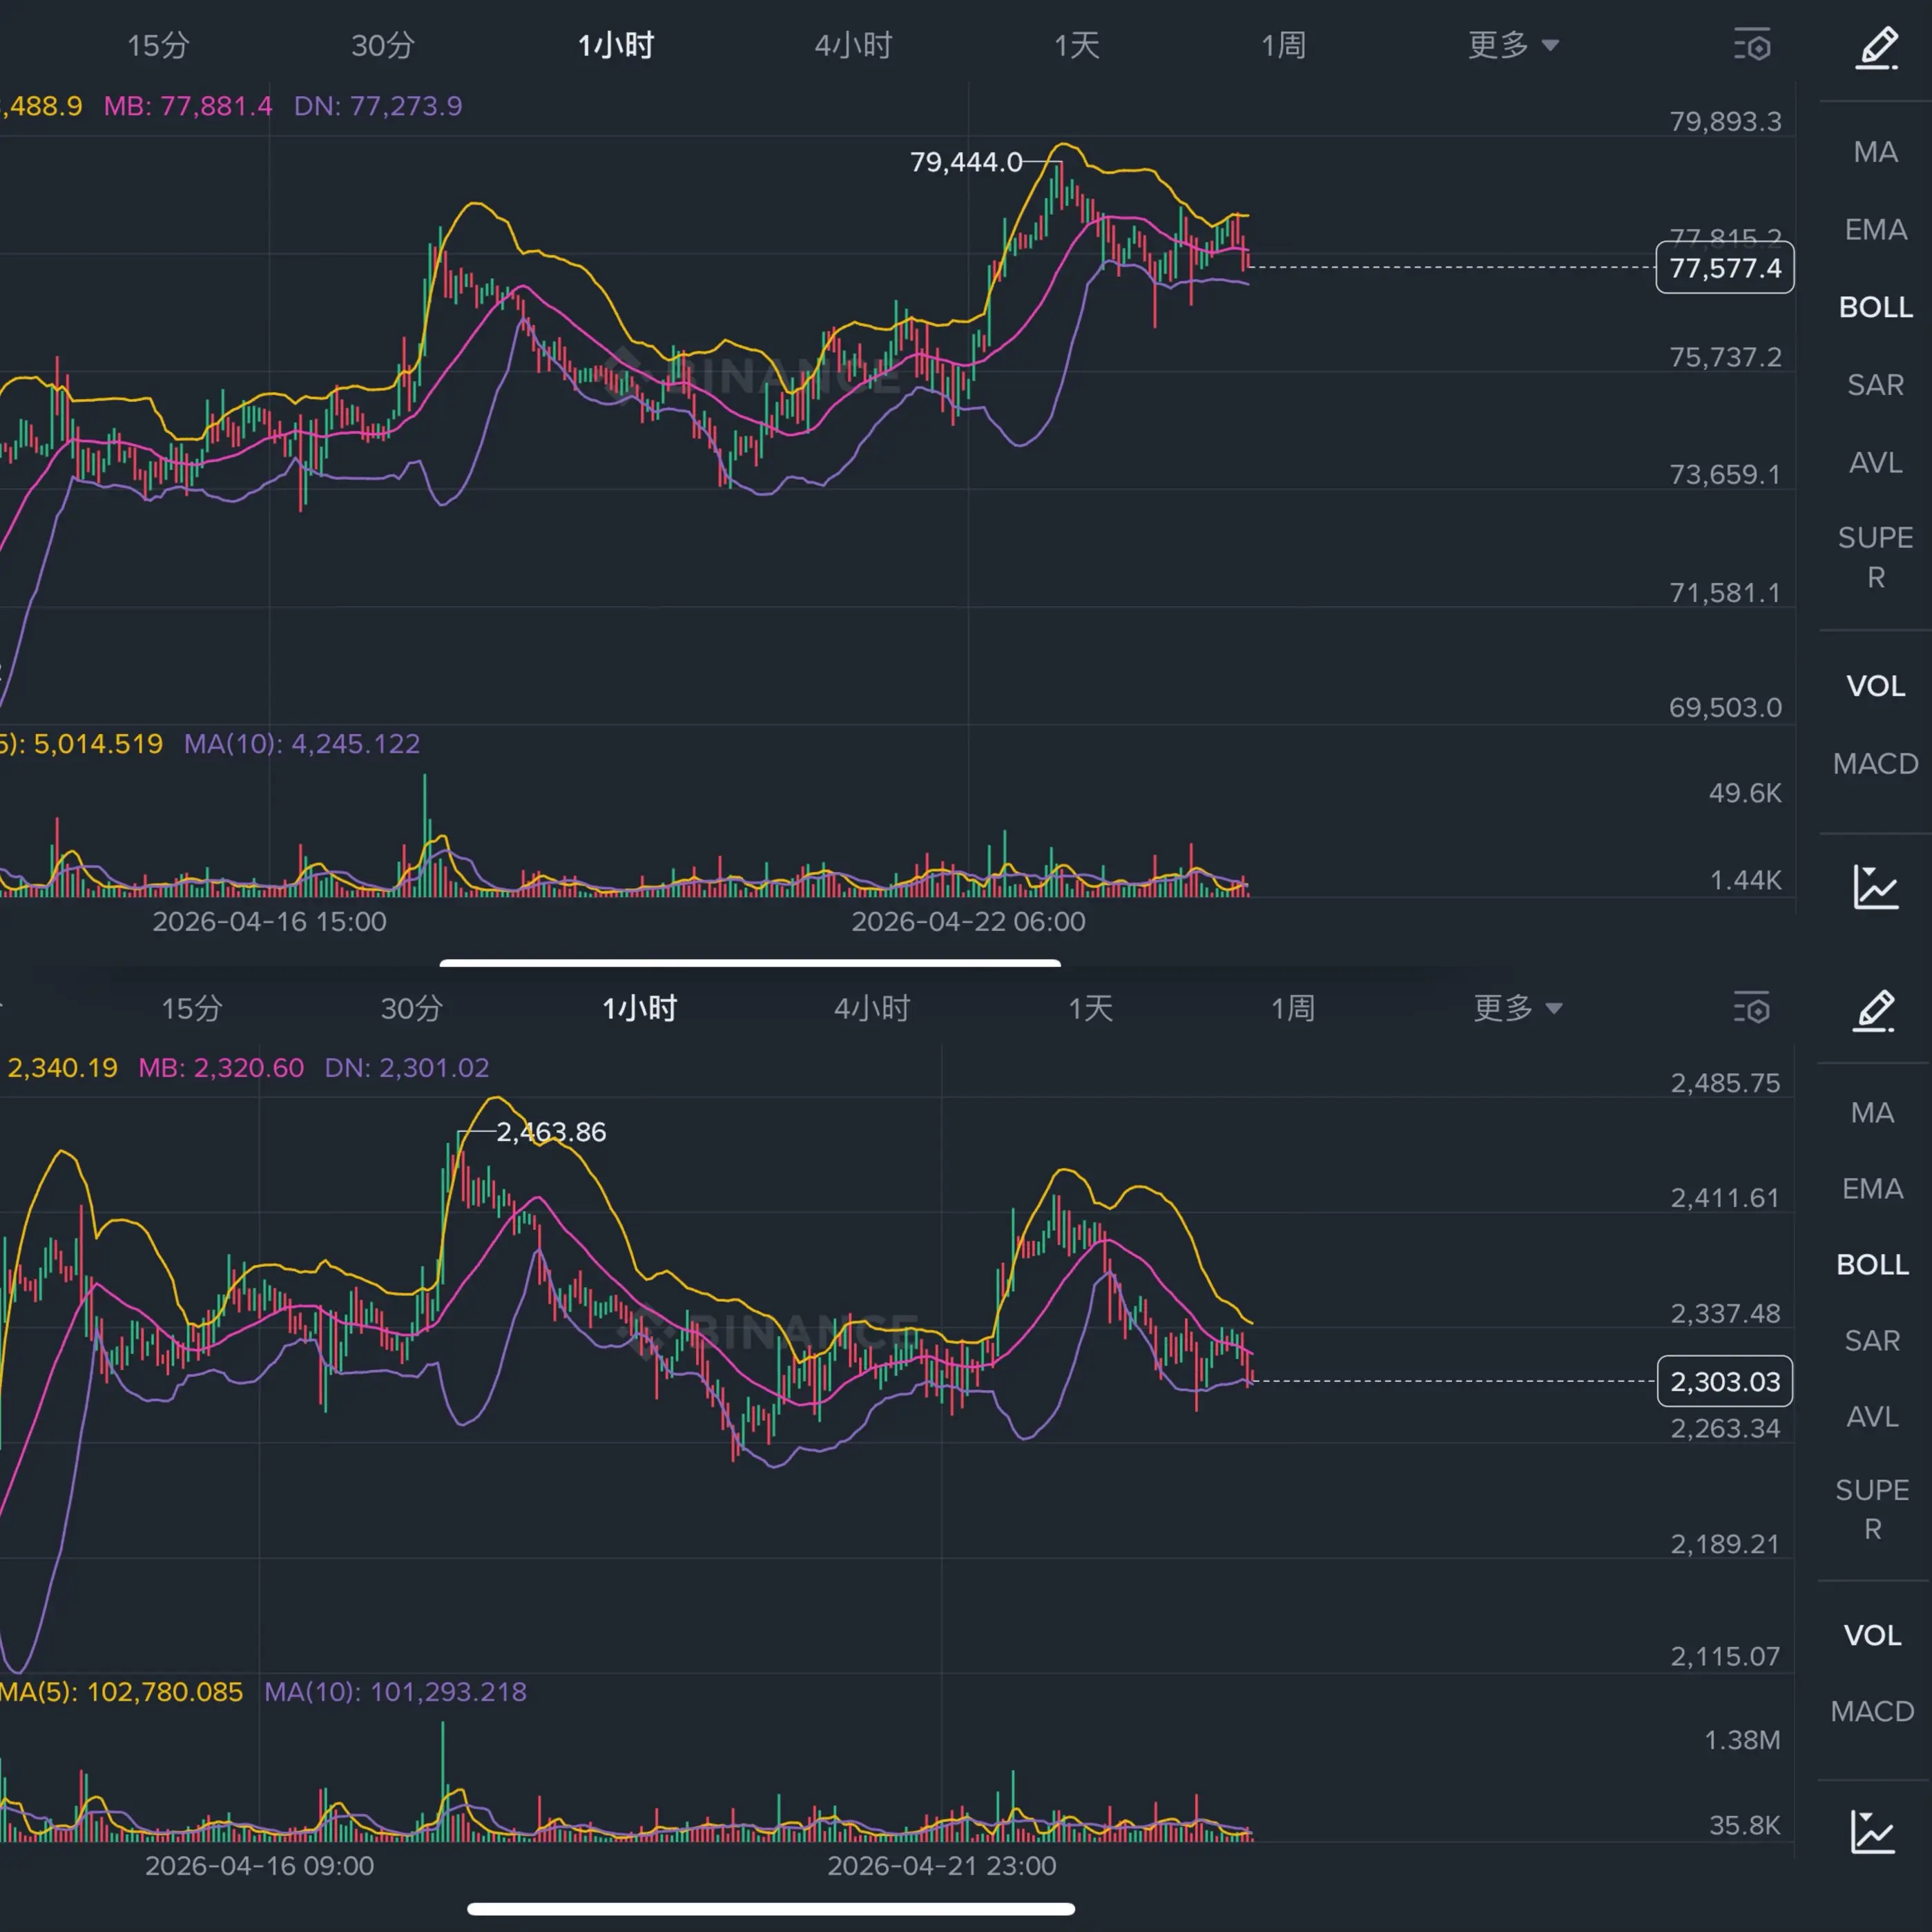Tap the pencil drawing icon in top chart
Viewport: 1932px width, 1932px height.
pos(1876,47)
